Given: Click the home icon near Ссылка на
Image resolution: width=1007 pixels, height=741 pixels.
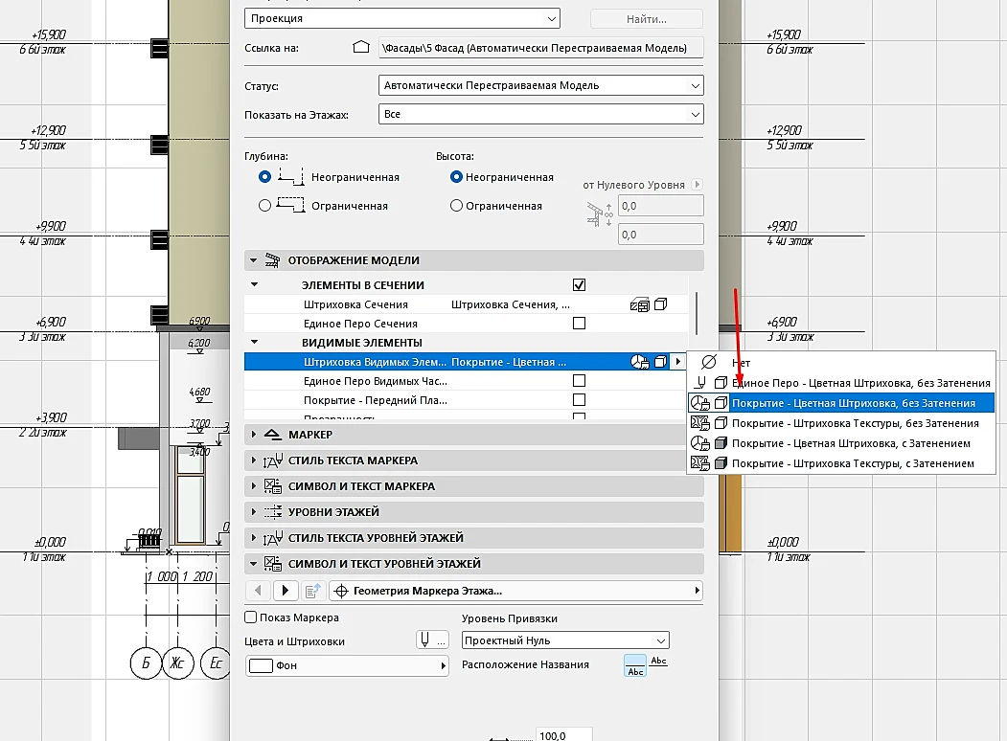Looking at the screenshot, I should point(361,47).
